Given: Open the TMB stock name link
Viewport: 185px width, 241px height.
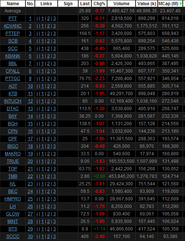Looking at the screenshot, I should point(13,176).
